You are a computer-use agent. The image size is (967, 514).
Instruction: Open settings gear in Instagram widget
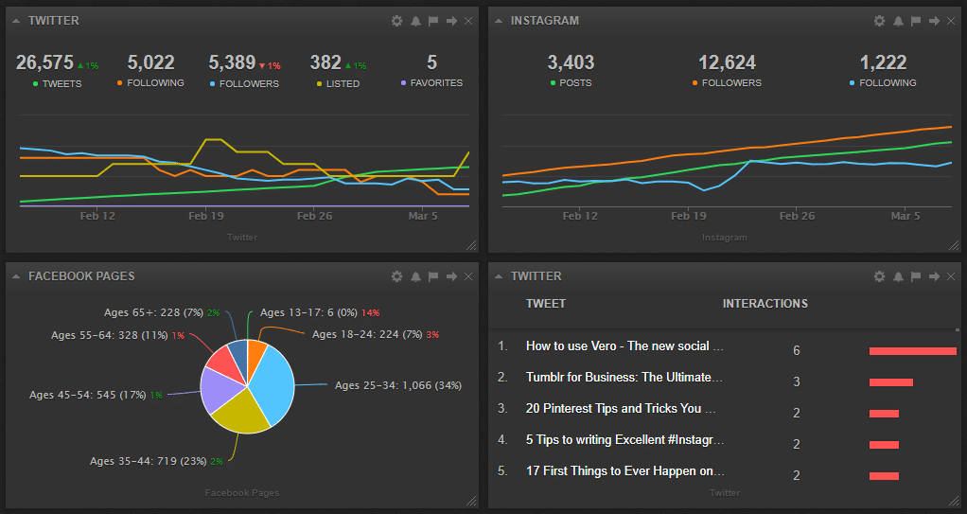[879, 21]
